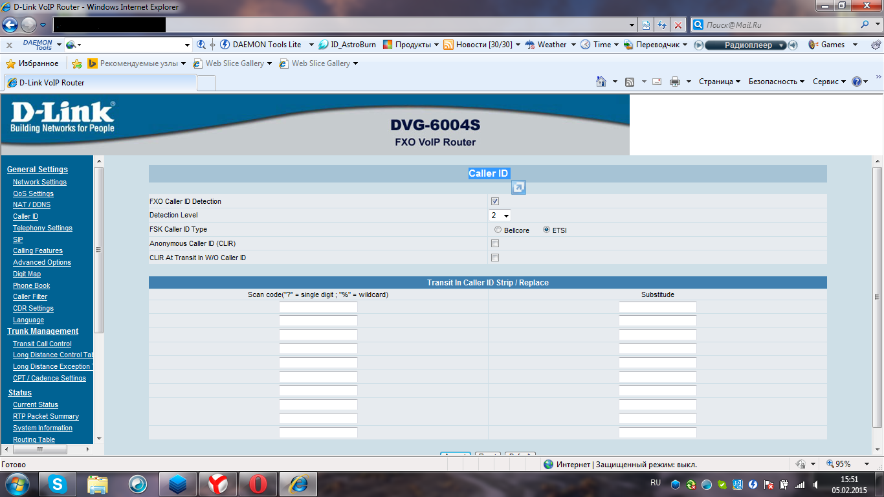Open the Network Settings link in the sidebar
The height and width of the screenshot is (497, 884).
pos(39,182)
